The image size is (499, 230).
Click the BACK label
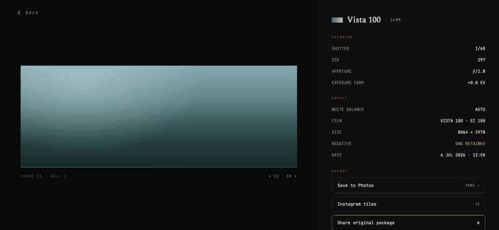pos(32,13)
